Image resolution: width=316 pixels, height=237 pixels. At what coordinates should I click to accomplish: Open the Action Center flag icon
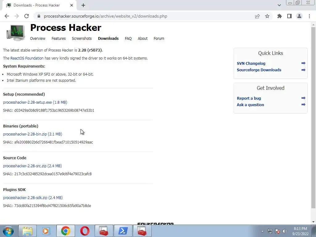click(277, 231)
